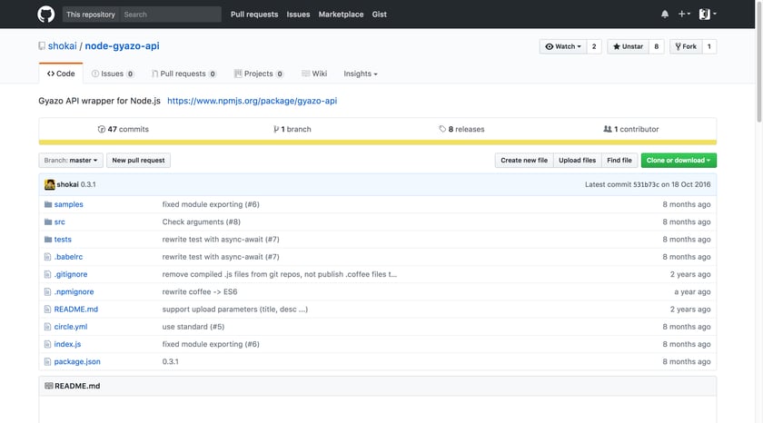The width and height of the screenshot is (763, 423).
Task: Click the src folder icon
Action: (48, 222)
